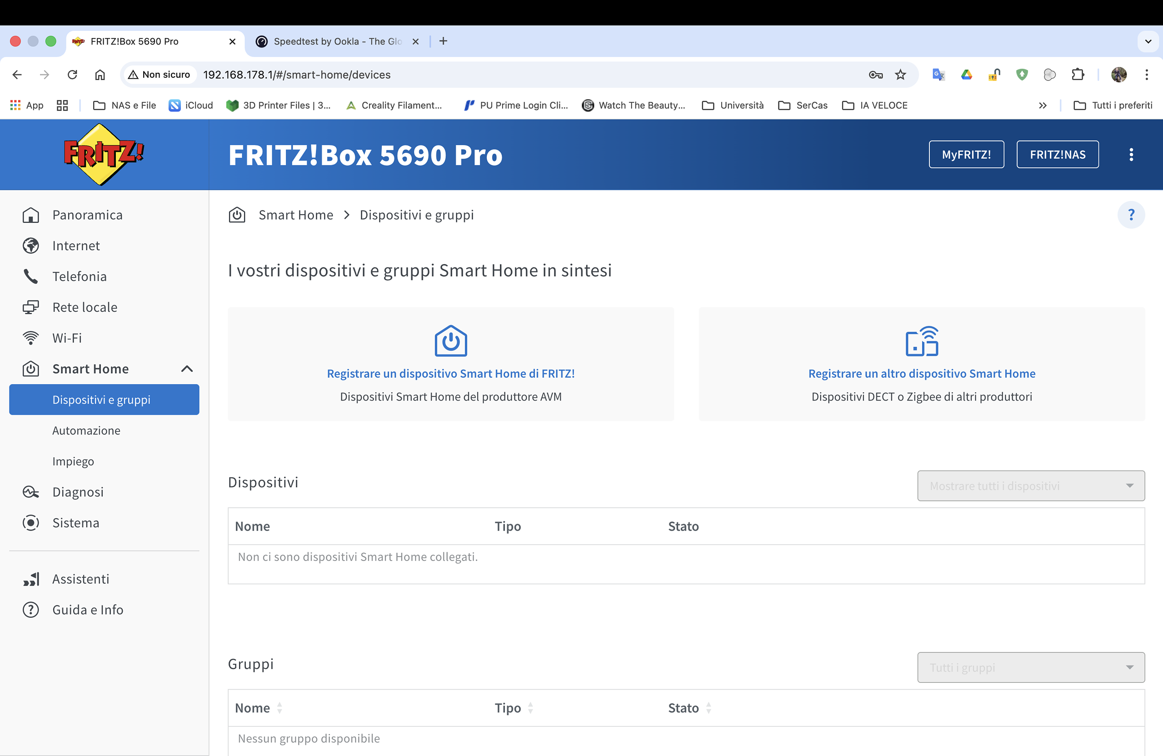The height and width of the screenshot is (756, 1163).
Task: Switch to the Speedtest by Ookla tab
Action: click(337, 41)
